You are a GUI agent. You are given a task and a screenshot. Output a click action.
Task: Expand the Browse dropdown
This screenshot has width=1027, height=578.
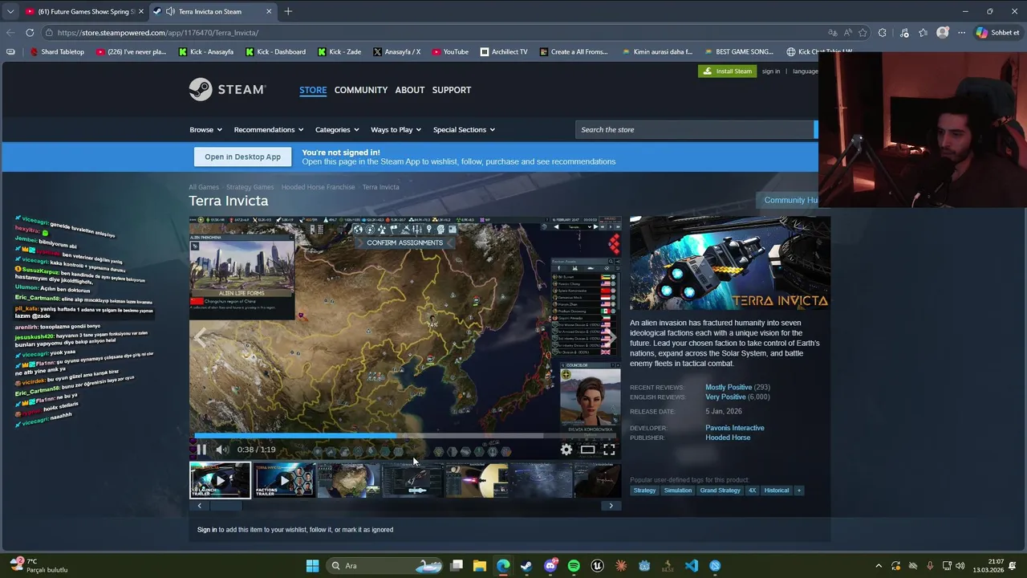(x=205, y=129)
